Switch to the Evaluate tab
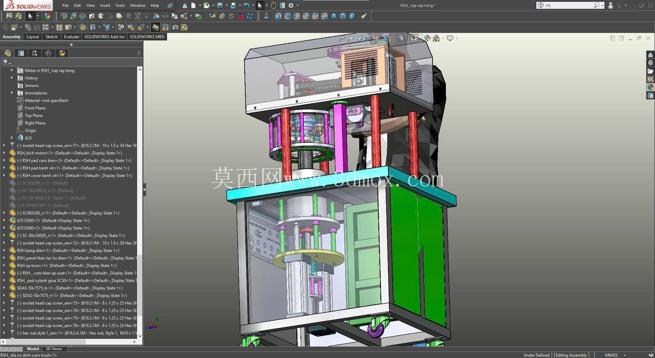The height and width of the screenshot is (358, 655). click(x=72, y=37)
